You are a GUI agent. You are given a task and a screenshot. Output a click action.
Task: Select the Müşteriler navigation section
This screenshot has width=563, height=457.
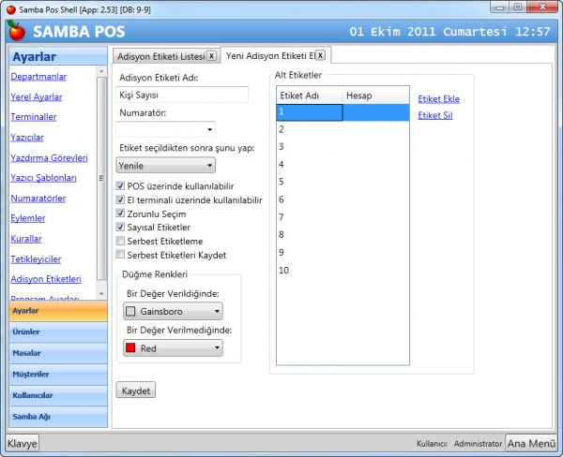coord(58,375)
